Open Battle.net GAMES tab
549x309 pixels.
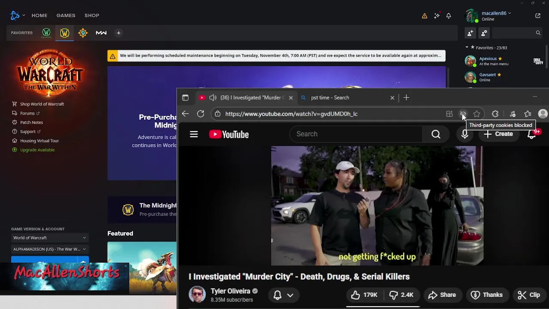coord(66,15)
